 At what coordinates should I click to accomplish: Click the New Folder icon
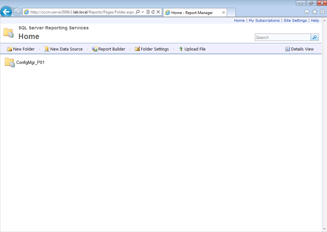(x=9, y=49)
